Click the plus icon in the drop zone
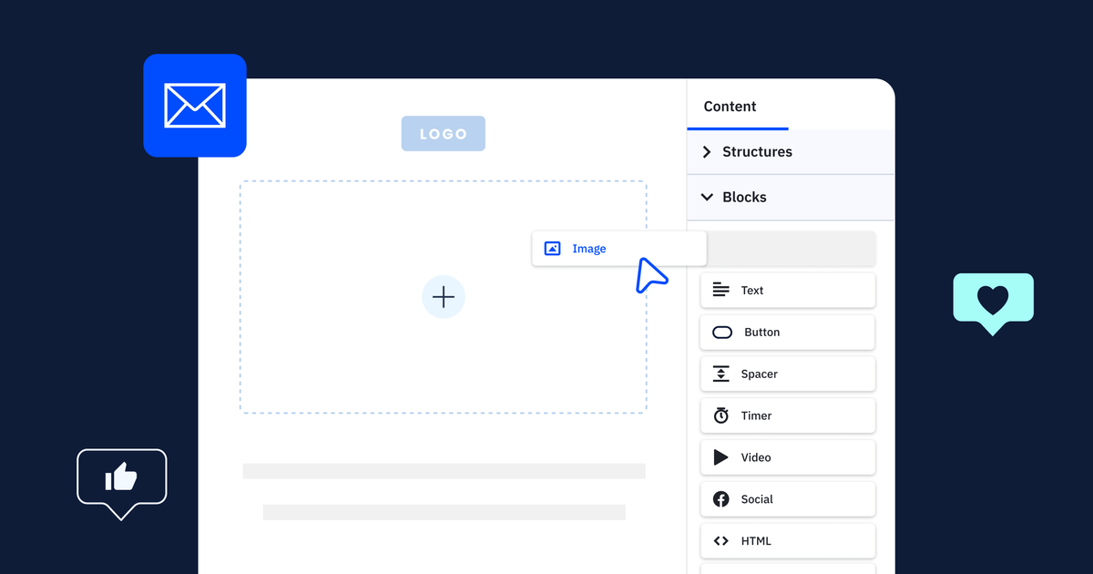 coord(444,297)
